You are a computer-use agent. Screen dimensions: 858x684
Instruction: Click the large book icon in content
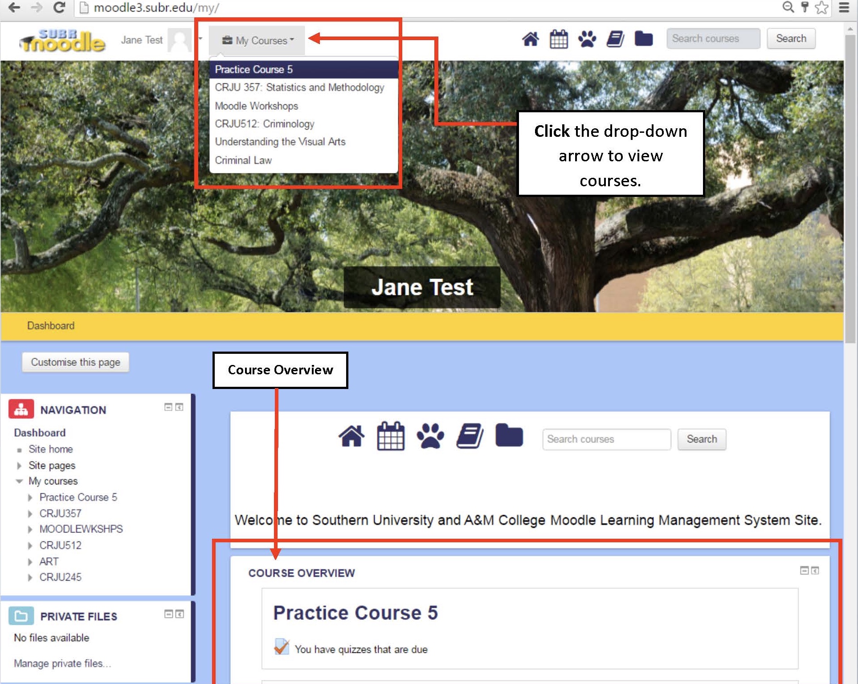470,436
